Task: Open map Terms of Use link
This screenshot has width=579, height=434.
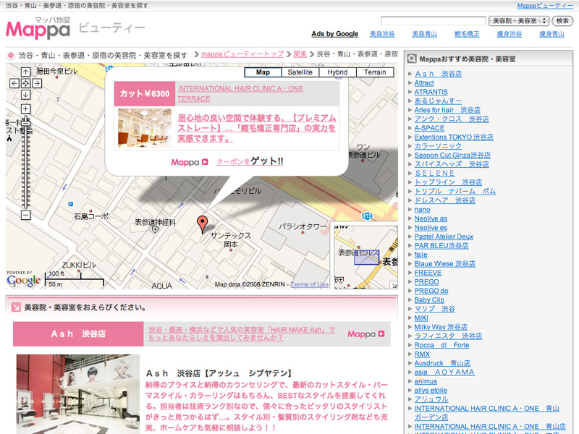Action: pos(310,284)
